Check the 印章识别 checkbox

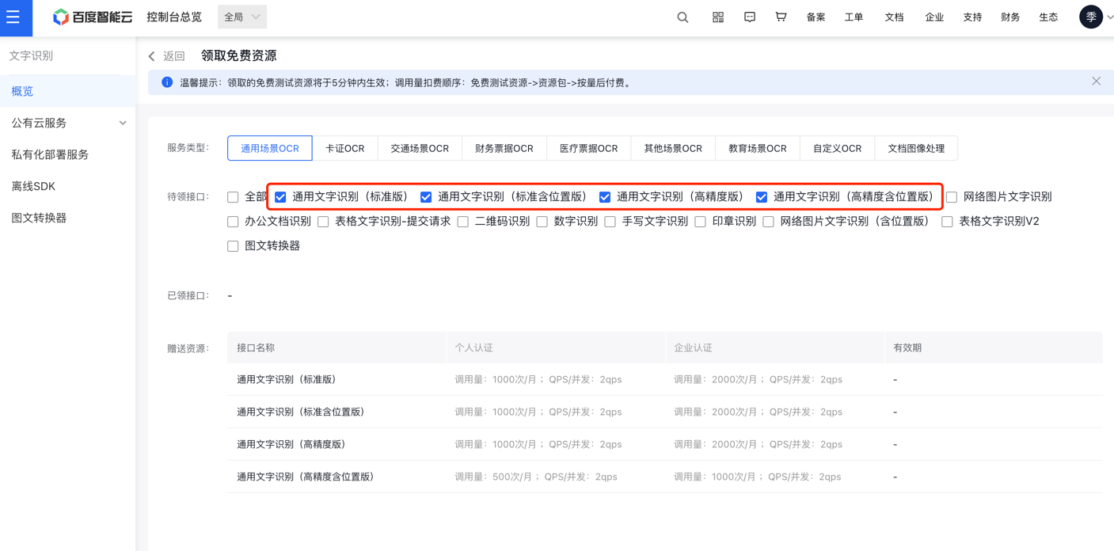(700, 222)
